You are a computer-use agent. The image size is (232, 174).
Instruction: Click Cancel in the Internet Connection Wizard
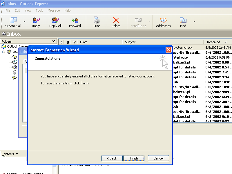pos(158,158)
